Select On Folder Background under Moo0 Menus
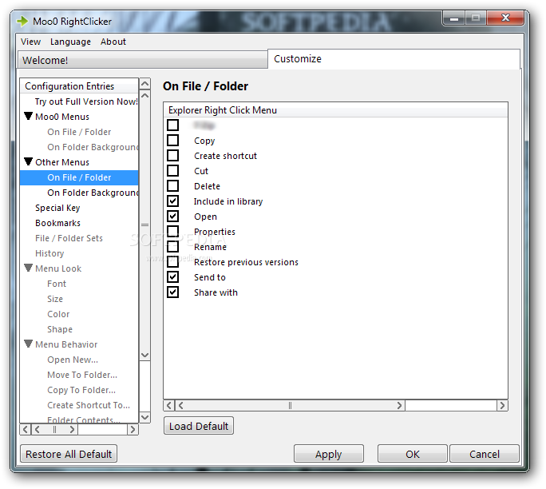Screen dimensions: 546x489 pos(93,147)
